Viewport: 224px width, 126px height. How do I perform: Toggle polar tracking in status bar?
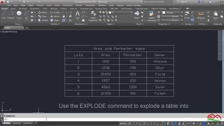pyautogui.click(x=145, y=124)
